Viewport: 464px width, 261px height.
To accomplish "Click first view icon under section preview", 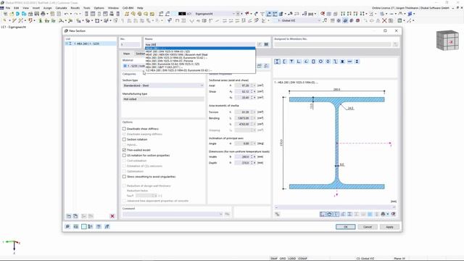I will point(322,214).
